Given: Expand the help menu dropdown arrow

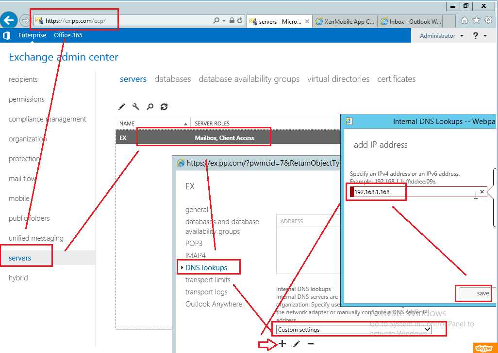Looking at the screenshot, I should click(485, 36).
